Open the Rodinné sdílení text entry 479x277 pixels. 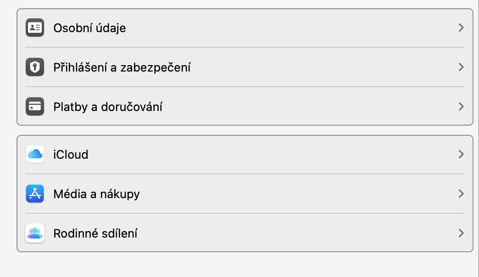[x=95, y=233]
